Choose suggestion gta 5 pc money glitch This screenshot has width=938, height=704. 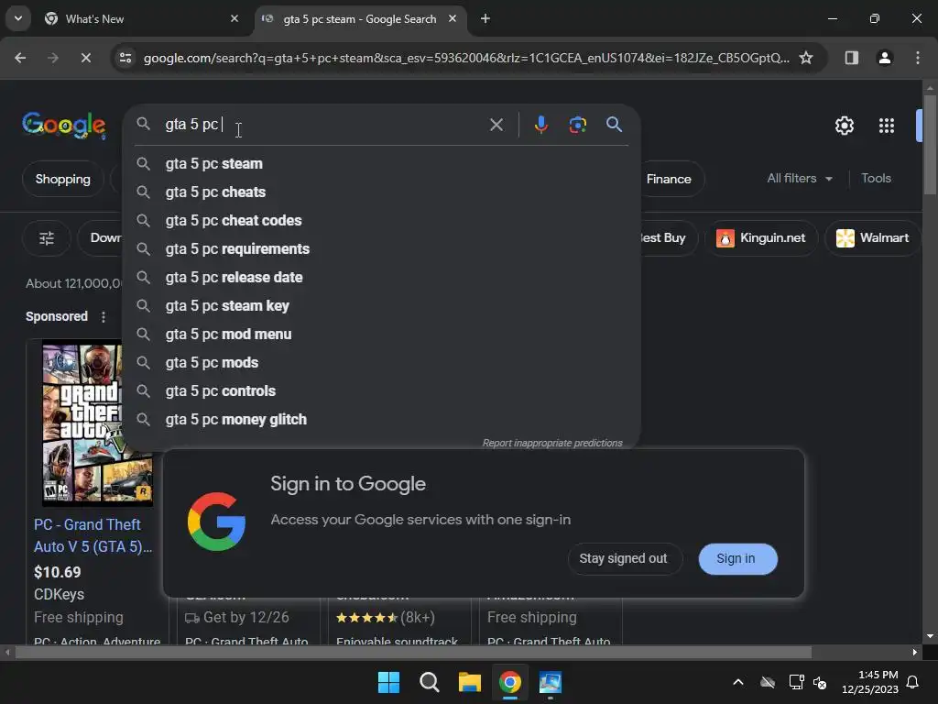pos(381,420)
